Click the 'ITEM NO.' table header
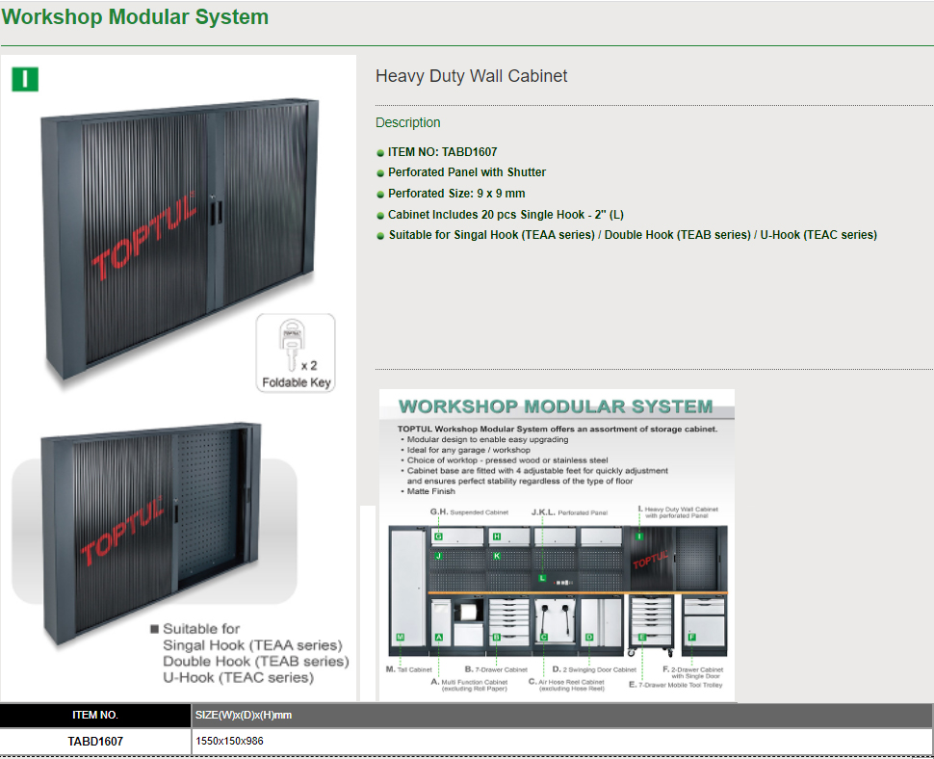 (x=95, y=716)
